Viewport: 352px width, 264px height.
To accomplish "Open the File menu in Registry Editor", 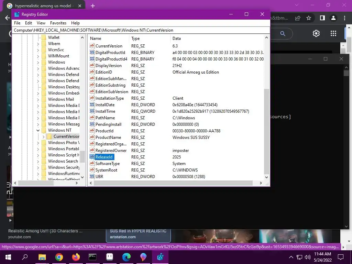I will tap(17, 23).
